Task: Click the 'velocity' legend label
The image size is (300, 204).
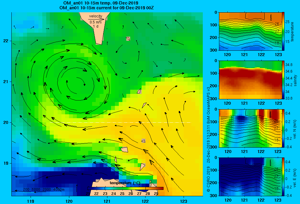Action: tap(96, 16)
